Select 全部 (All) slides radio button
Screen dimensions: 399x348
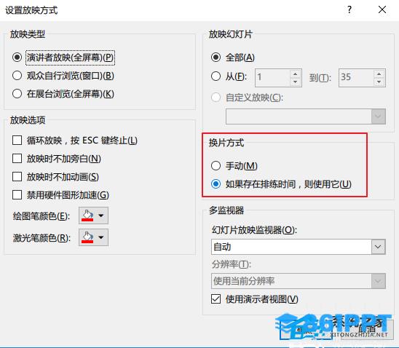click(216, 58)
